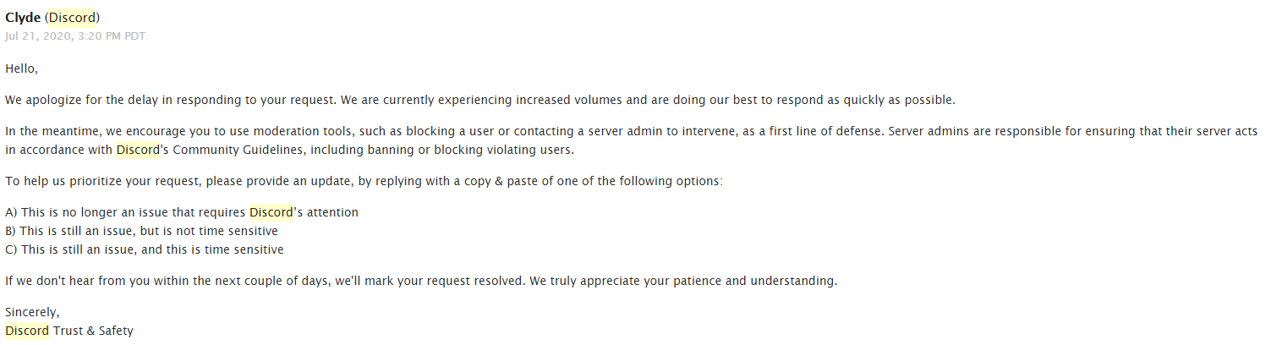This screenshot has height=345, width=1271.
Task: Click 'Trust & Safety' in the signature
Action: tap(93, 331)
